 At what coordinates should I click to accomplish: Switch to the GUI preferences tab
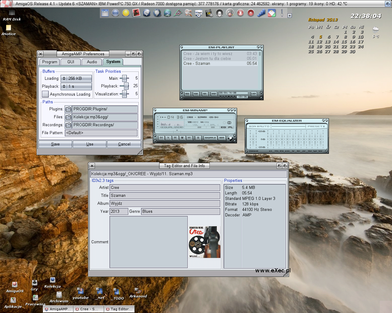pos(71,62)
